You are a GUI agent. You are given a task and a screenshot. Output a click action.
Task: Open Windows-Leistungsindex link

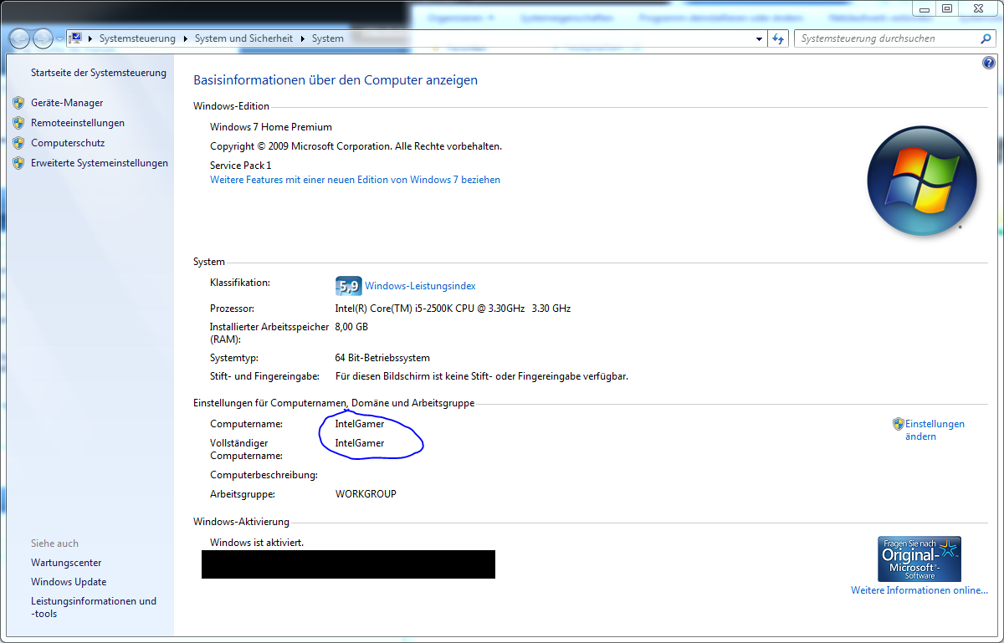point(420,286)
